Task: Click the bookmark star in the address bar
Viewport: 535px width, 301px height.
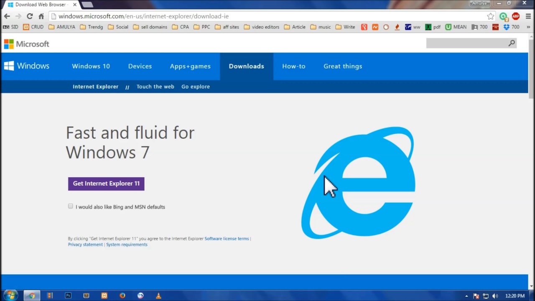Action: (x=490, y=16)
